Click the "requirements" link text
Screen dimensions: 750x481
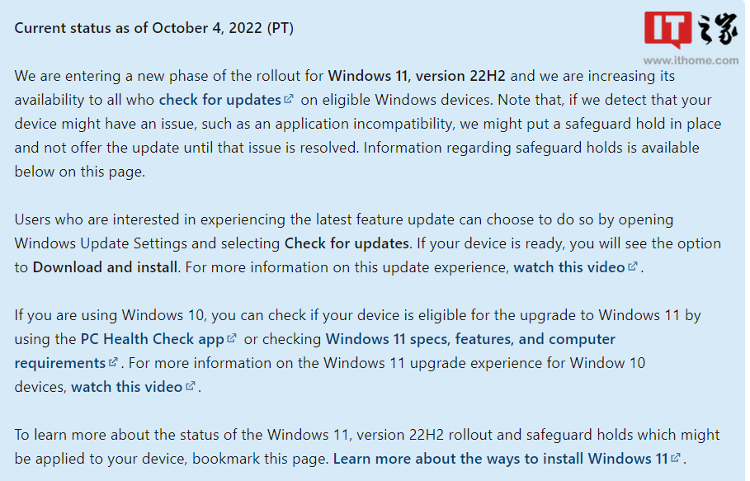tap(59, 363)
